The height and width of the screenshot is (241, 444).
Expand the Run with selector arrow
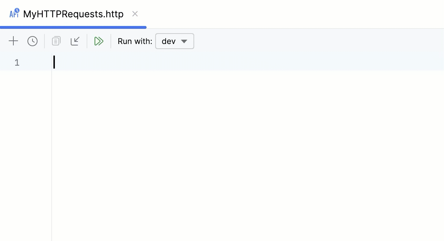(x=184, y=41)
